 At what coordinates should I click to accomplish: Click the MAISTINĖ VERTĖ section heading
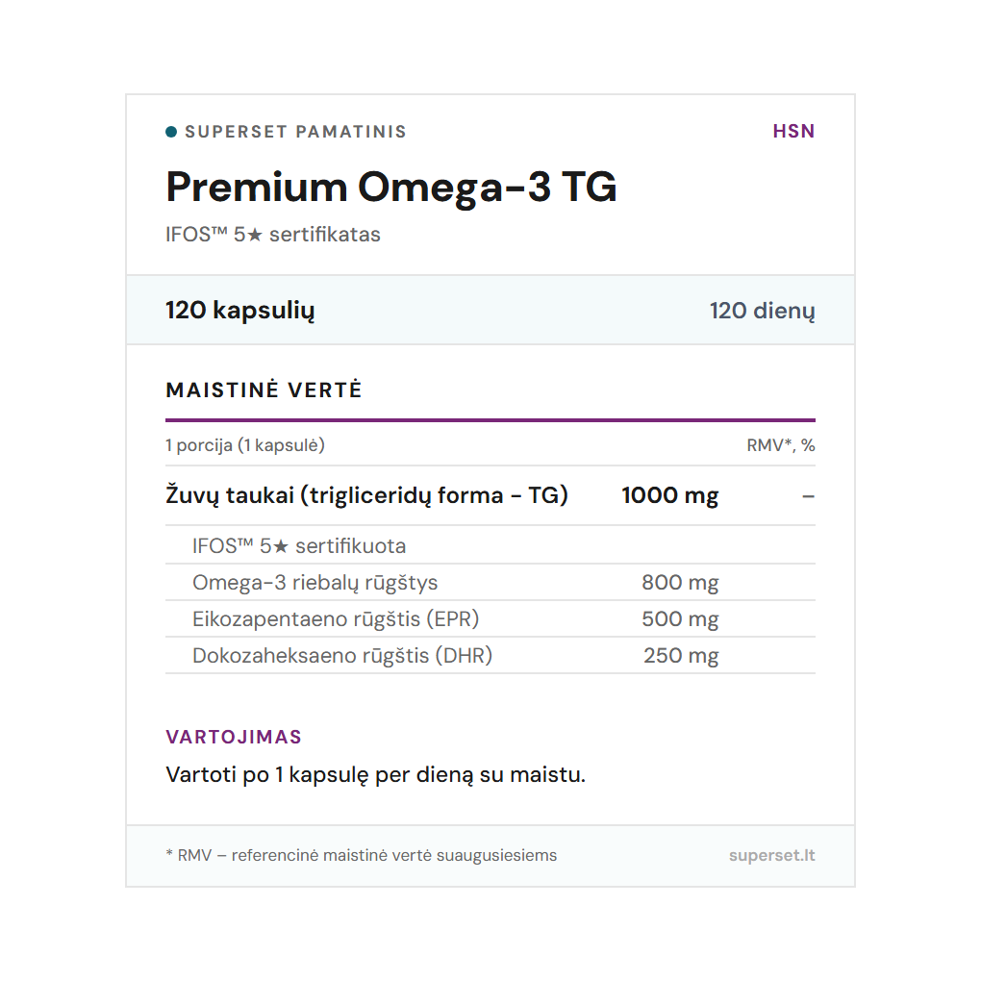pos(264,390)
